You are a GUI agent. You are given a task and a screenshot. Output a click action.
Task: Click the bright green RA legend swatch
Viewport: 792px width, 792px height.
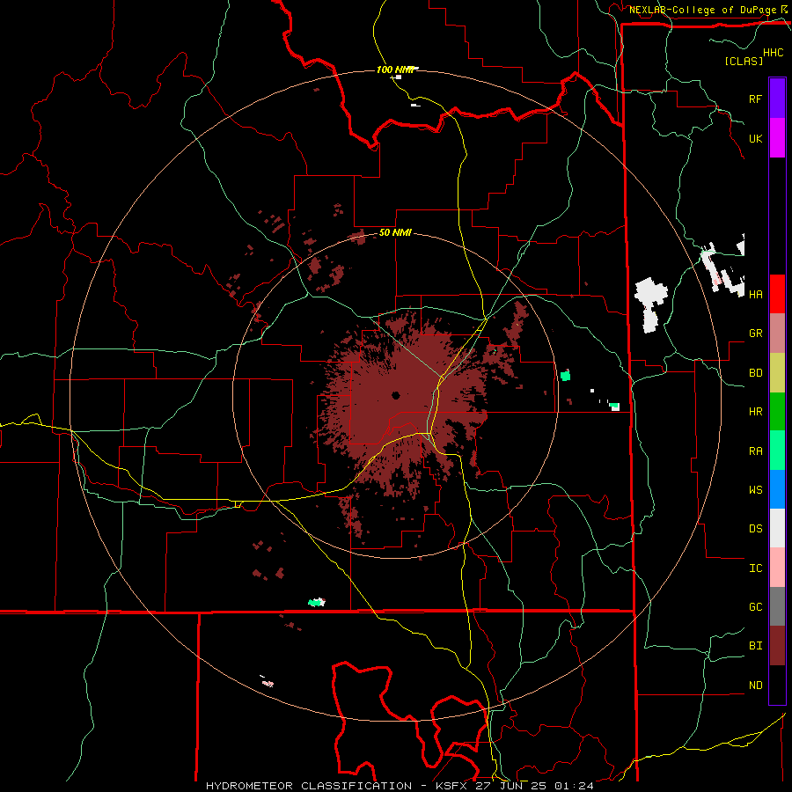[x=777, y=451]
